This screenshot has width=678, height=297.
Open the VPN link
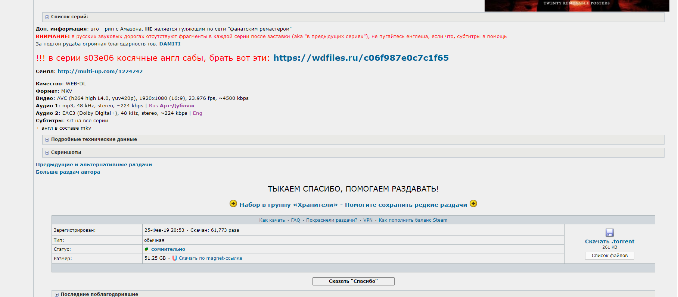tap(368, 220)
